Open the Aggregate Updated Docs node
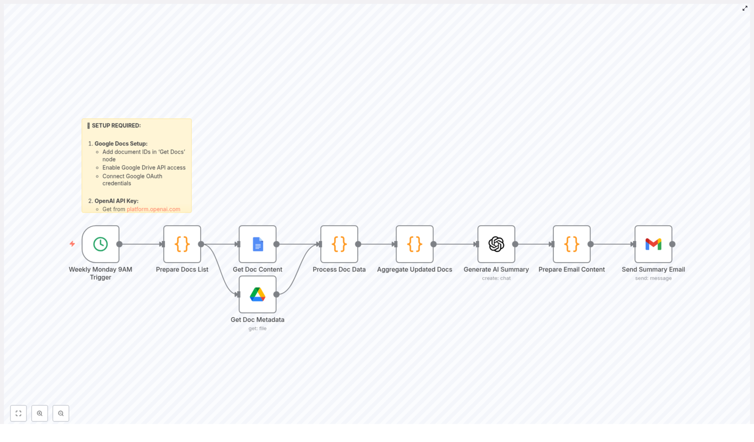754x442 pixels. click(x=414, y=245)
